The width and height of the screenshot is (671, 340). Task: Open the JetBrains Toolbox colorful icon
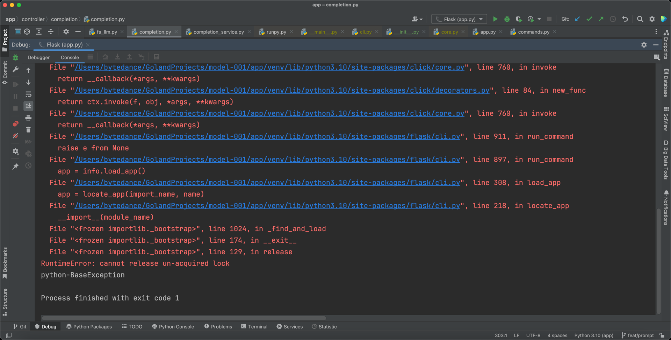[x=663, y=19]
